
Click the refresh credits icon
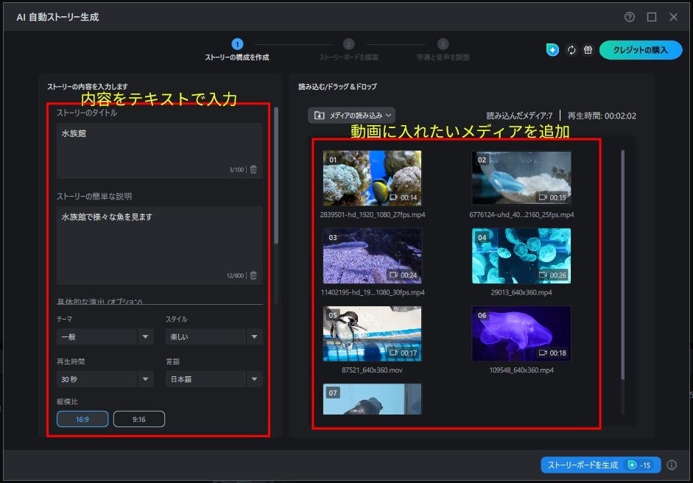coord(571,50)
